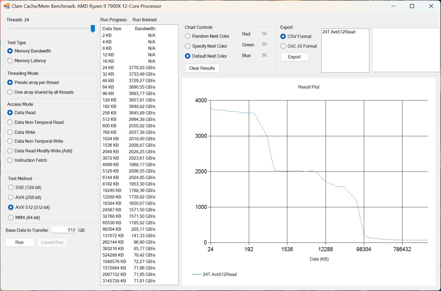Click the Result Plot chart title
This screenshot has height=291, width=441.
point(309,87)
